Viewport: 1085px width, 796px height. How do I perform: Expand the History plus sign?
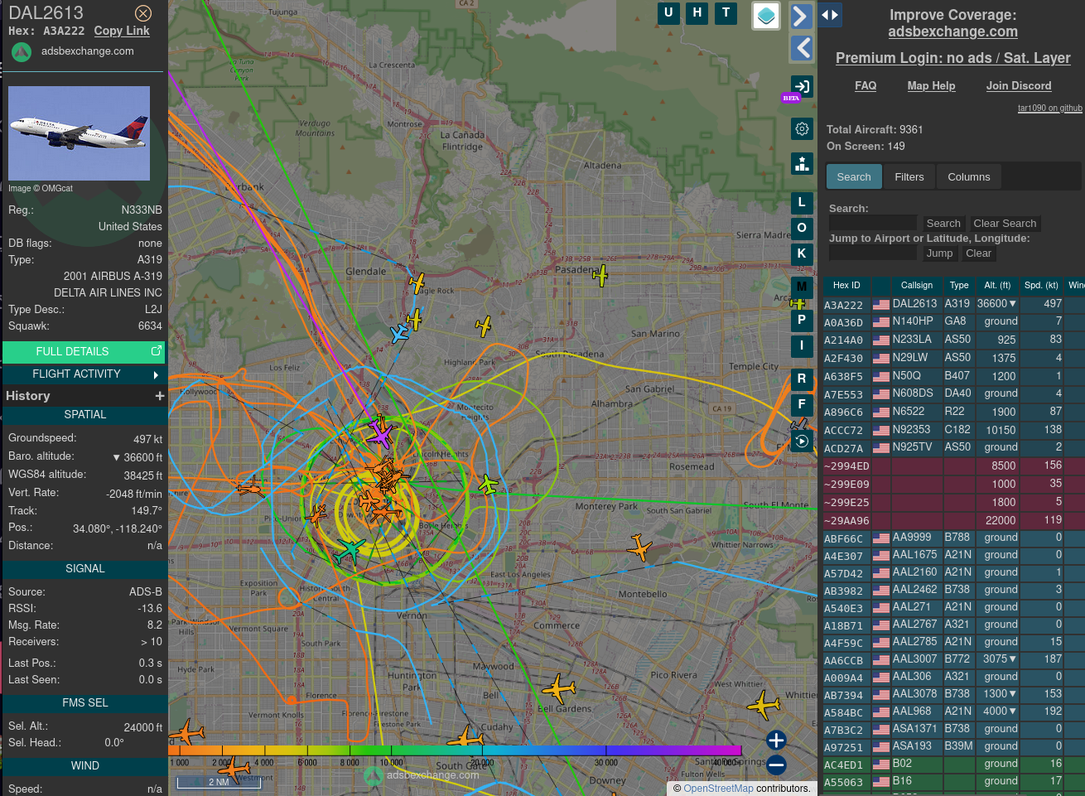(x=160, y=396)
